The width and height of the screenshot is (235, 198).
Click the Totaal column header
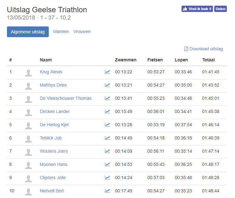pyautogui.click(x=209, y=60)
